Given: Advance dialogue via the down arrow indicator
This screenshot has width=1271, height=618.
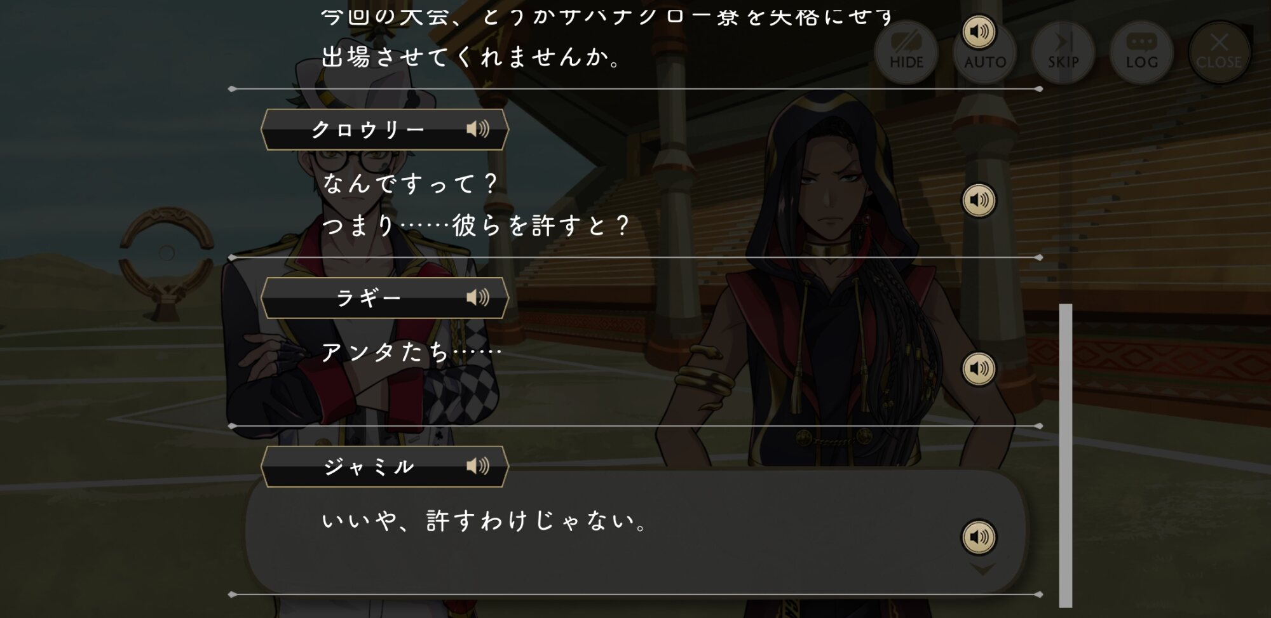Looking at the screenshot, I should 982,569.
